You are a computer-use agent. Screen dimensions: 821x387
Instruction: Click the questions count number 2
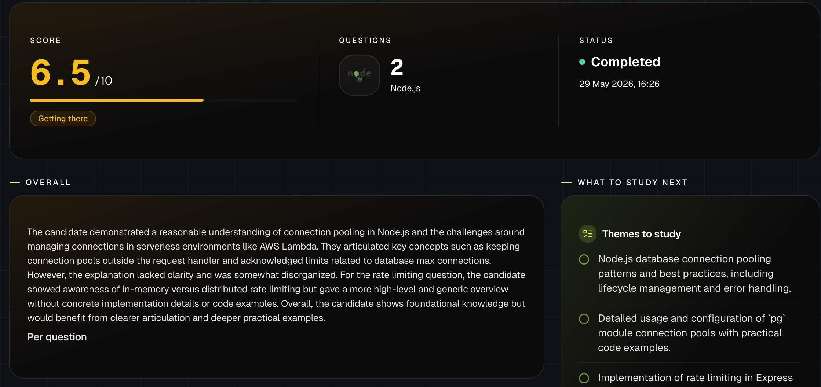(397, 67)
